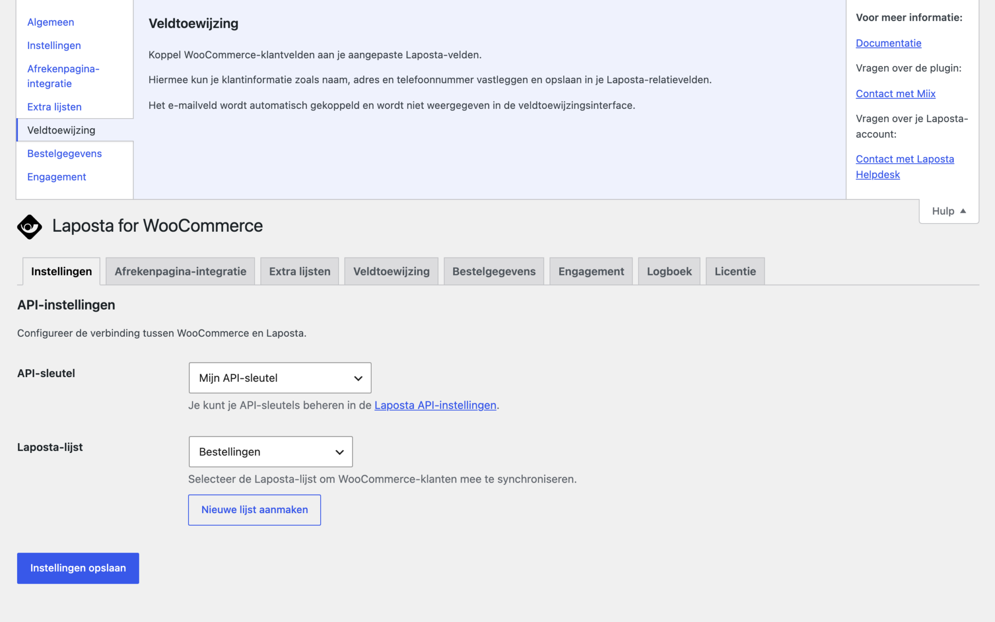Open Bestelgegevens in help sidebar
Viewport: 995px width, 622px height.
click(x=65, y=154)
